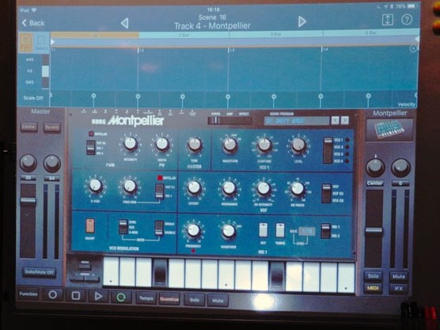This screenshot has height=330, width=440.
Task: Toggle the MG 1 Key sync button
Action: pyautogui.click(x=264, y=230)
